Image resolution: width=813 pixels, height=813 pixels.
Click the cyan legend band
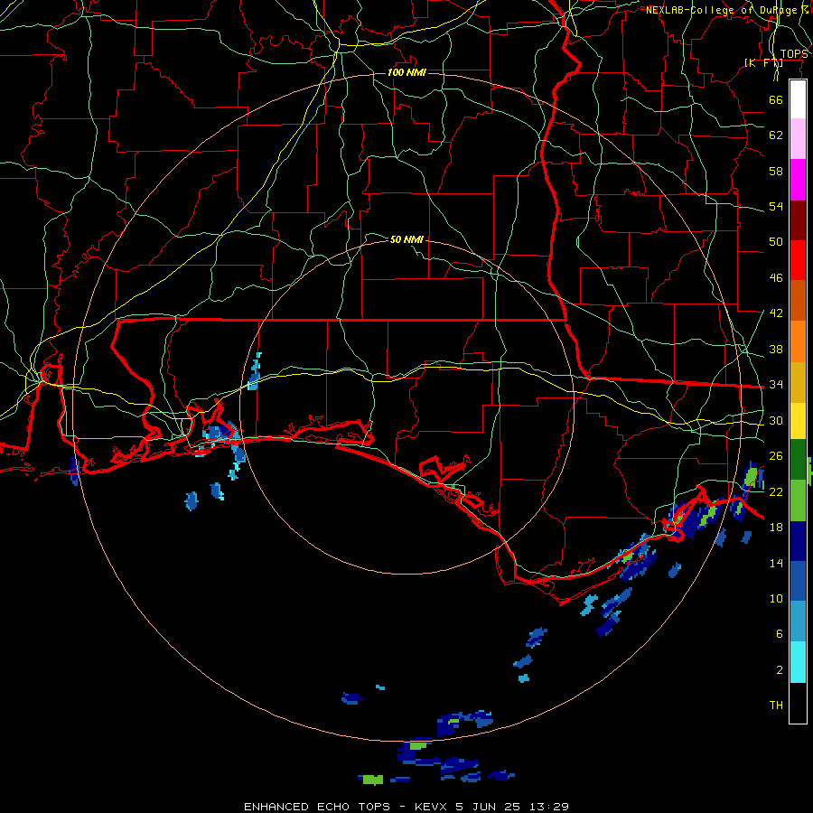pos(798,662)
